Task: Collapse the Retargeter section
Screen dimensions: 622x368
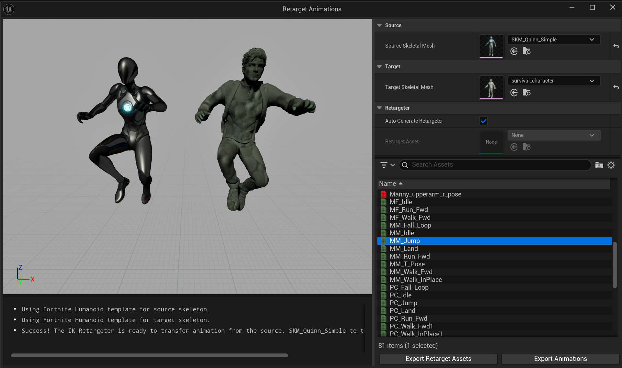Action: coord(379,108)
